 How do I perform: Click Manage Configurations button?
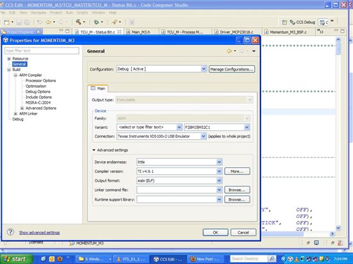coord(232,69)
